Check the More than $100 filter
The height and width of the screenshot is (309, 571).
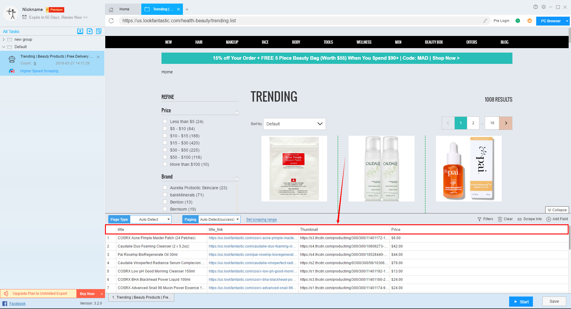tap(165, 164)
